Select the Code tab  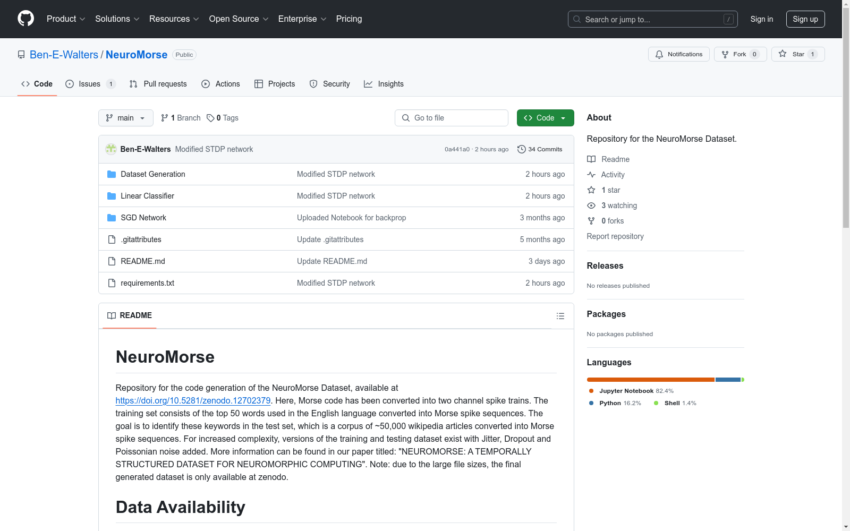[x=37, y=84]
